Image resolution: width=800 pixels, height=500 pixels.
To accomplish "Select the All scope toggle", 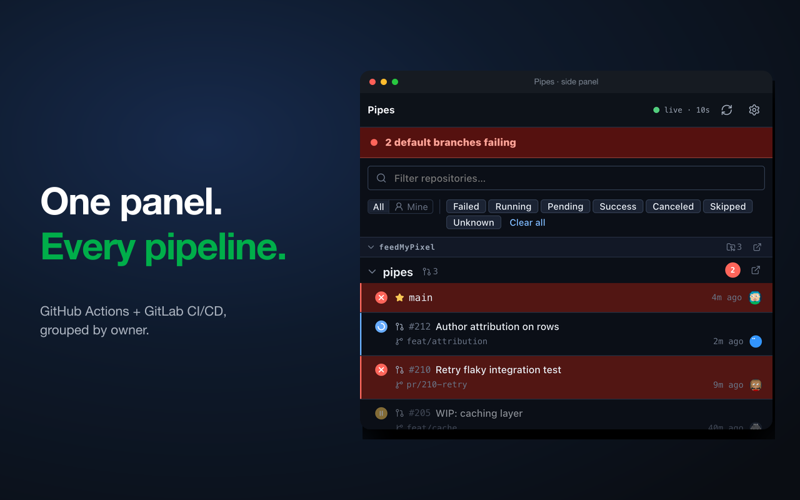I will [379, 207].
